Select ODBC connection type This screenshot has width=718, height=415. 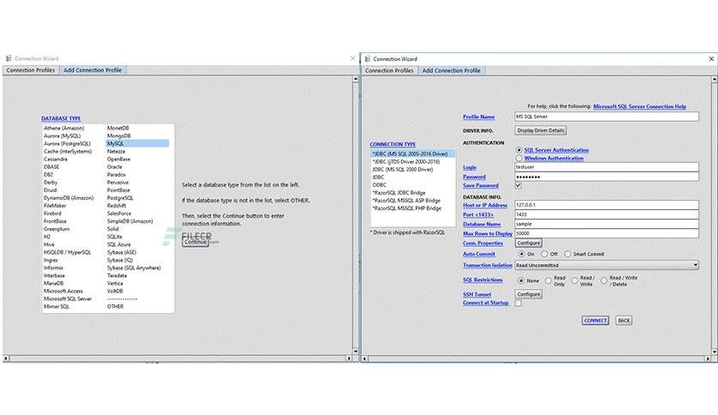[x=379, y=185]
